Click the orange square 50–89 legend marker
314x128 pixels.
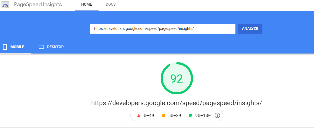(x=163, y=115)
